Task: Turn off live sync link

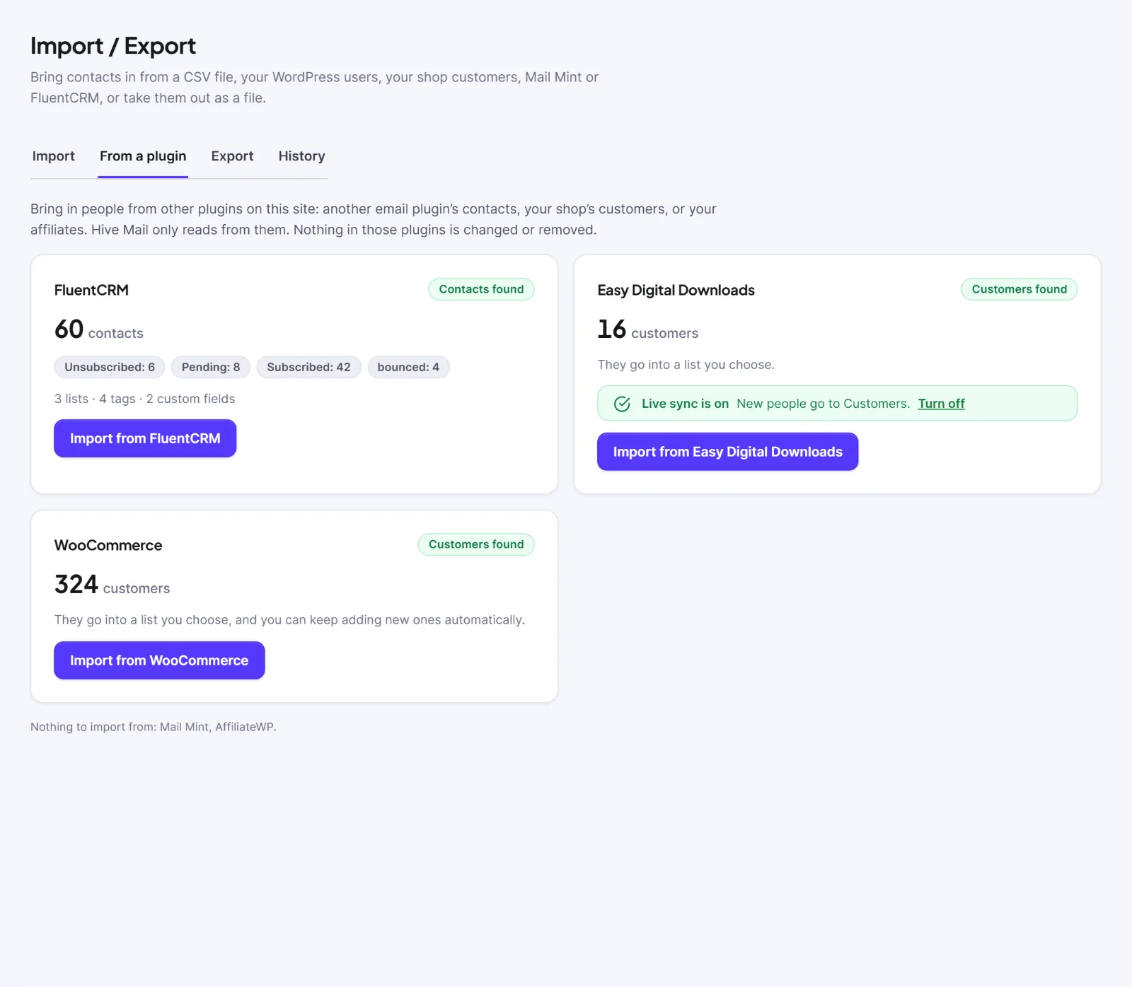Action: tap(941, 404)
